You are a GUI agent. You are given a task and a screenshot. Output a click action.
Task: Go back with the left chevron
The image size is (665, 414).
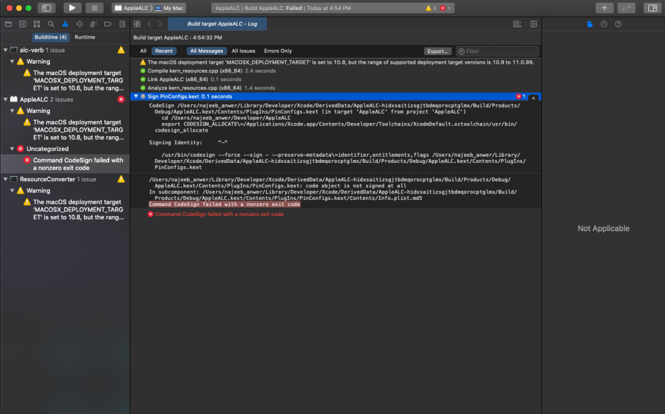149,24
